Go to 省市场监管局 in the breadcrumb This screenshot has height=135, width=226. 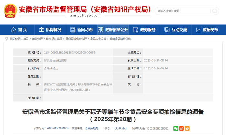pyautogui.click(x=54, y=39)
